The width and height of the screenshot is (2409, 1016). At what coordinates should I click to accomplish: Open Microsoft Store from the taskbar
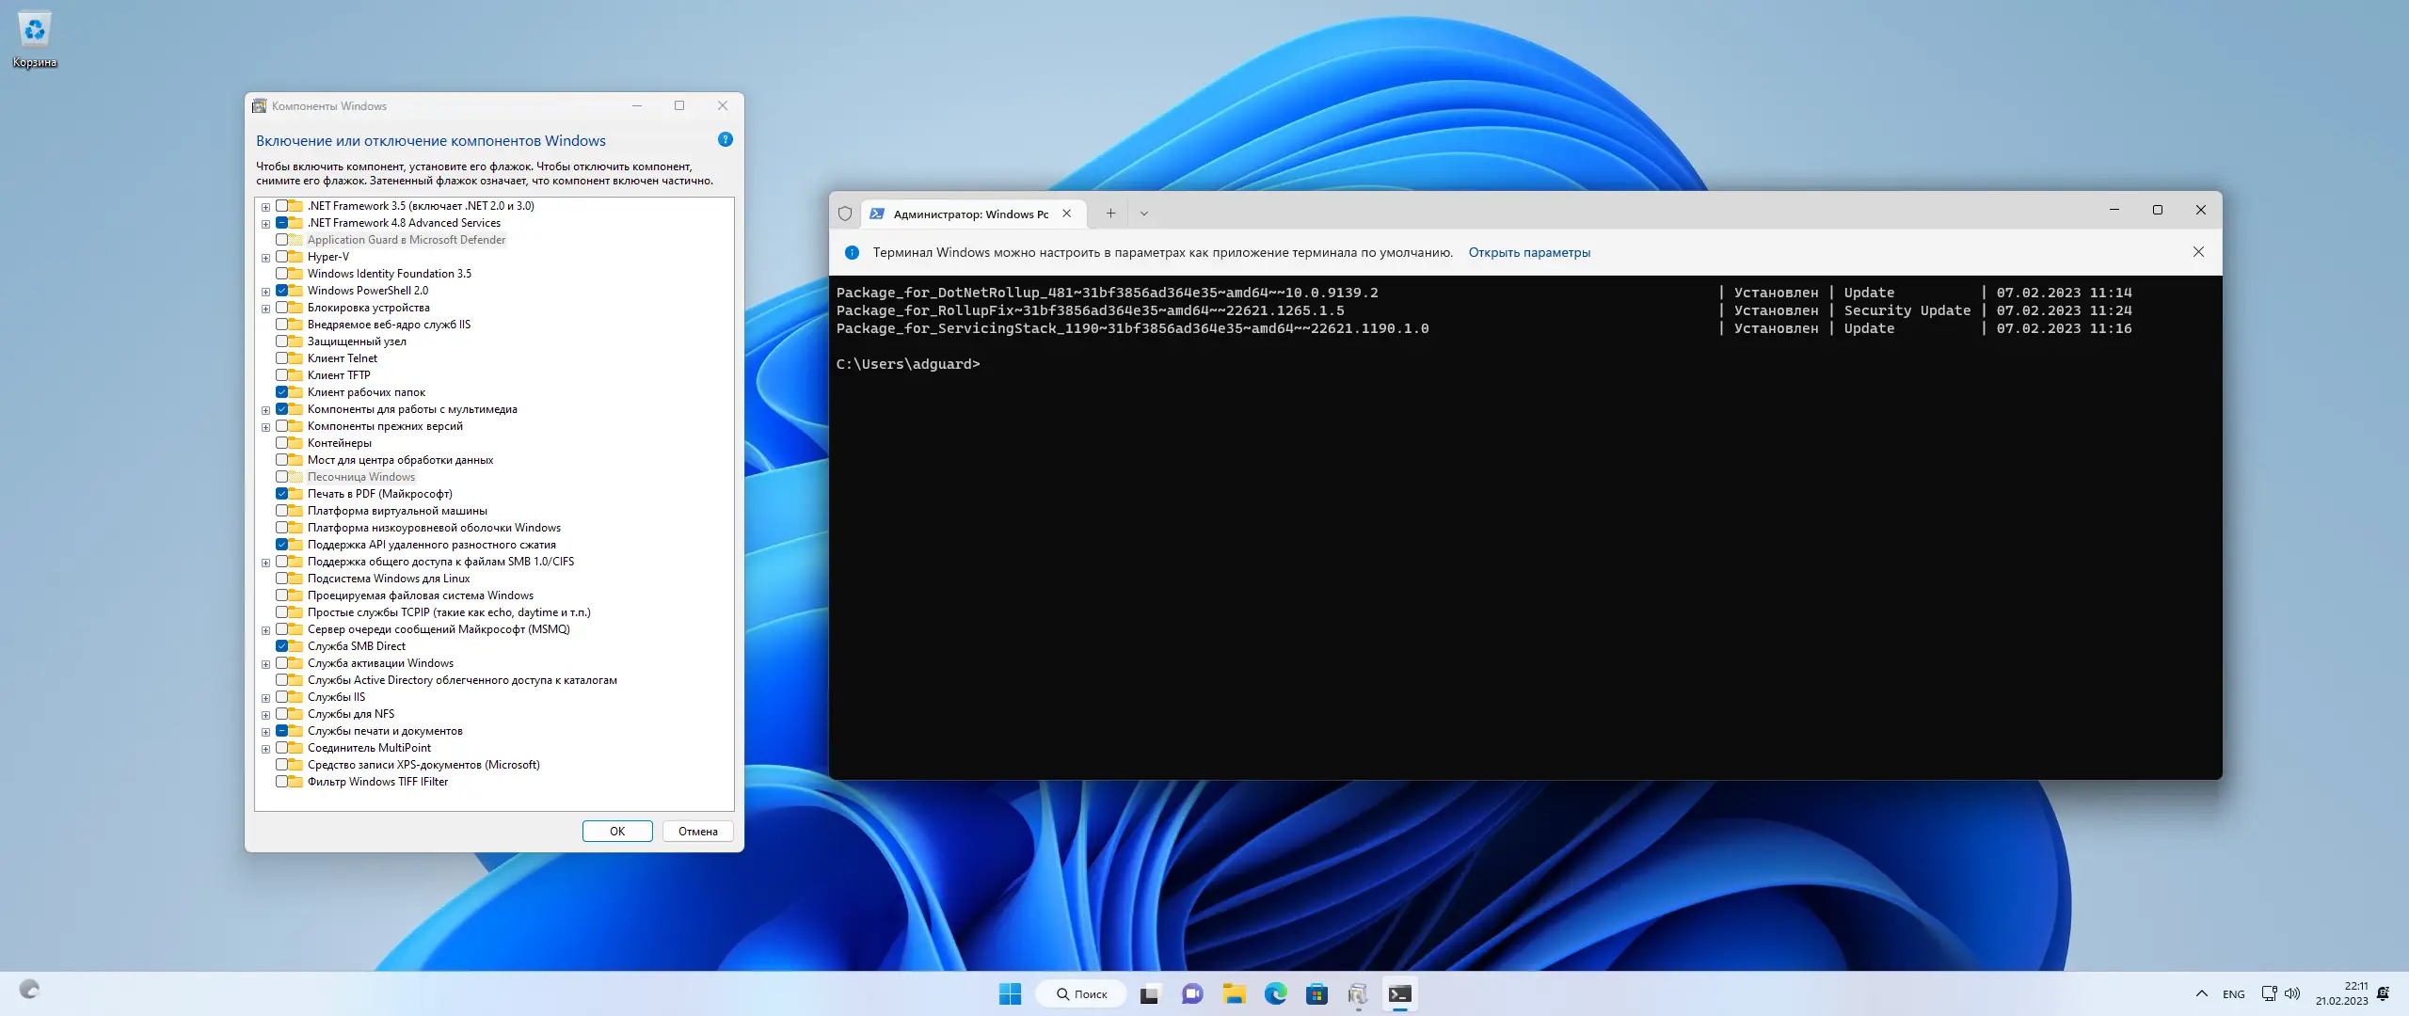click(1316, 993)
